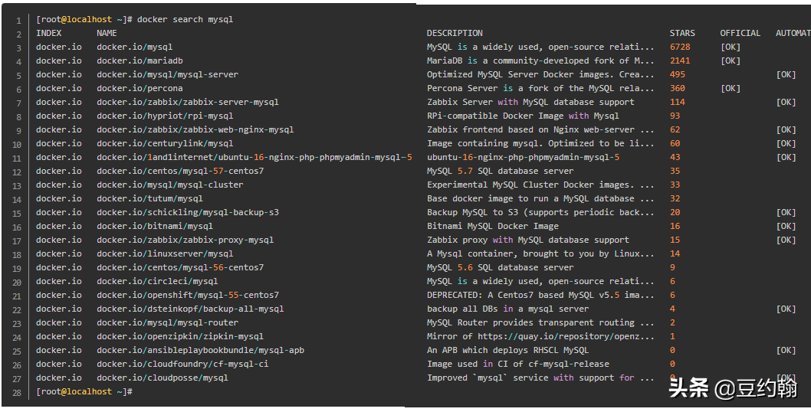Select docker.io/cloudposse/mysql image name
Viewport: 811px width, 412px height.
[163, 378]
